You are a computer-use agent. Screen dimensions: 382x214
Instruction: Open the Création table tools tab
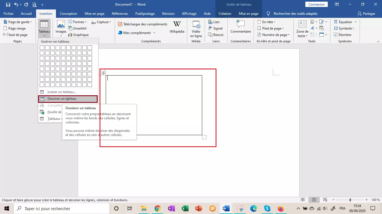coord(225,14)
